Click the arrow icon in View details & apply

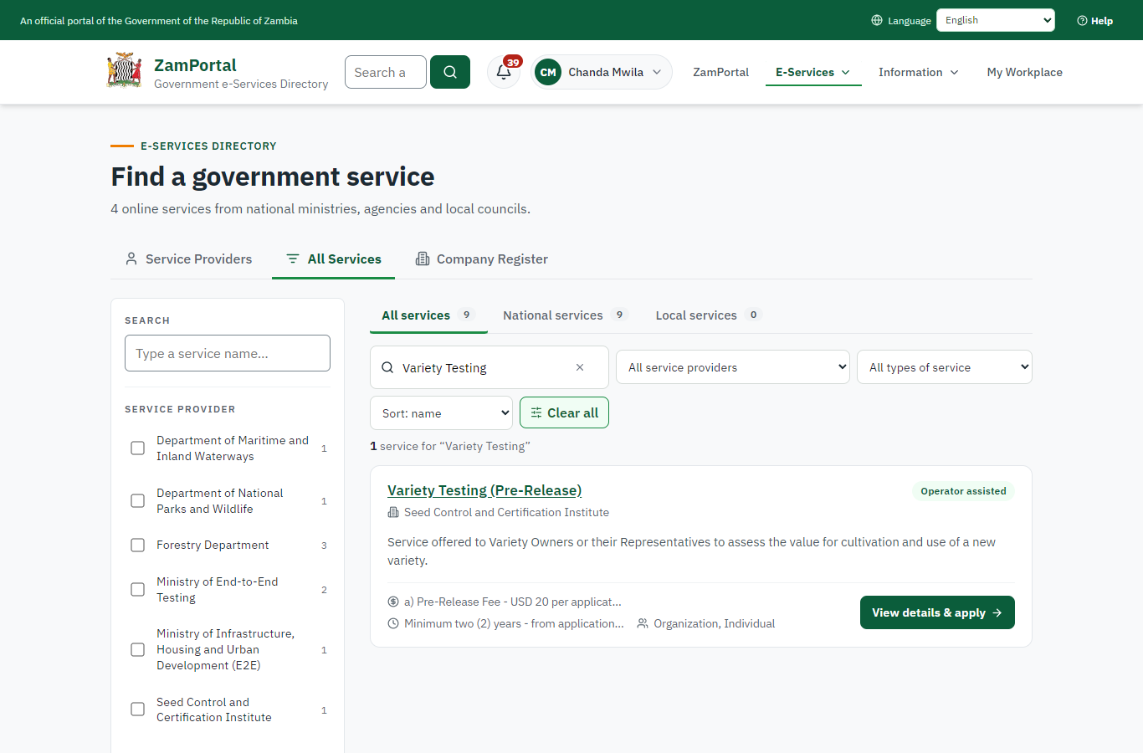point(997,612)
